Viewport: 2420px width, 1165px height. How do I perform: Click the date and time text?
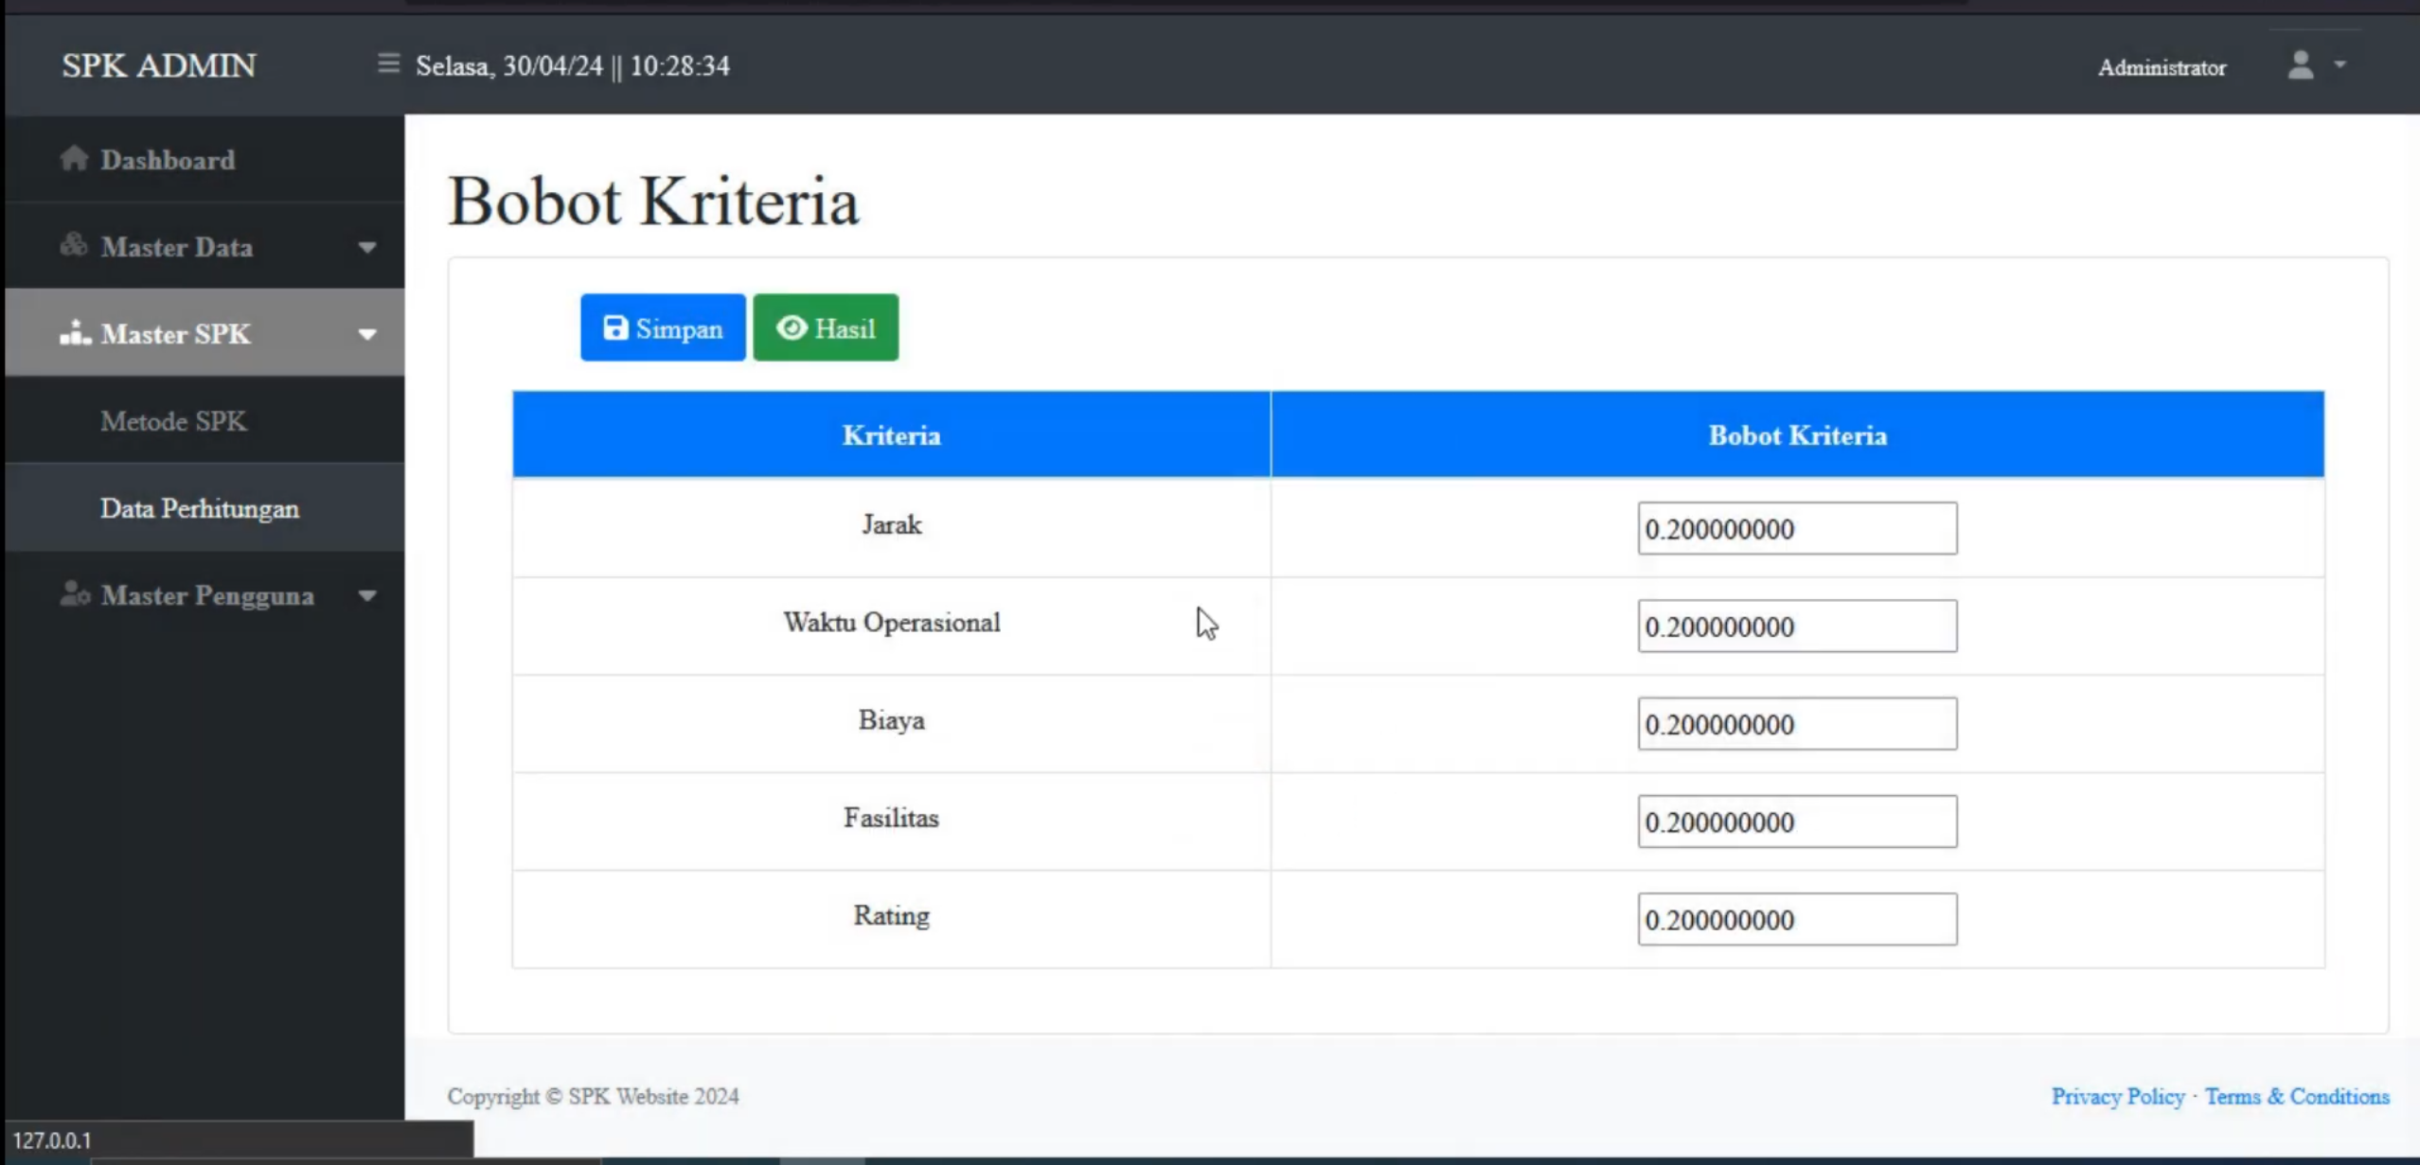coord(573,65)
